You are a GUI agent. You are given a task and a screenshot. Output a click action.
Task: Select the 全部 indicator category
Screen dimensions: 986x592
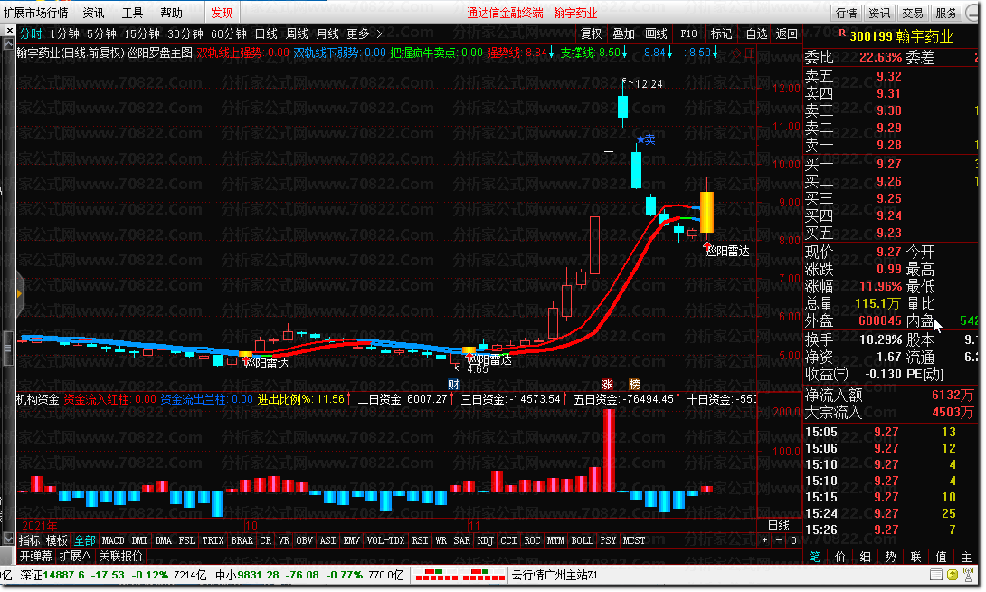(x=84, y=540)
